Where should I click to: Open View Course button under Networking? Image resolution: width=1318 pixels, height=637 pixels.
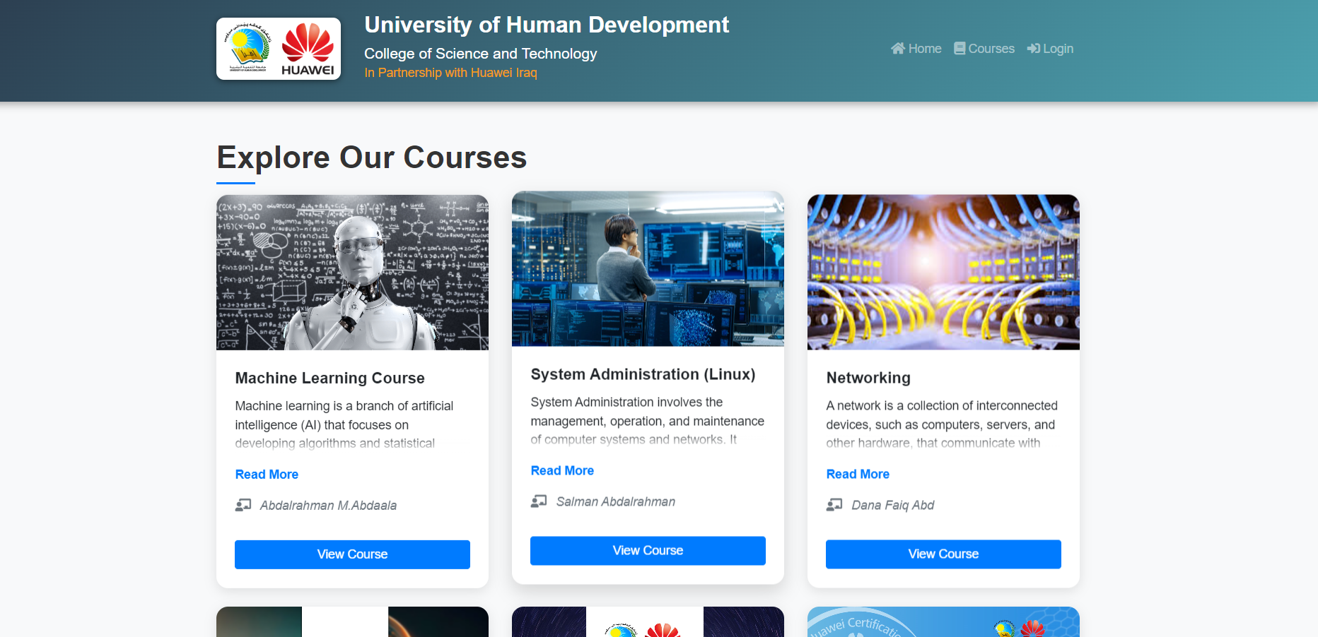click(x=943, y=554)
